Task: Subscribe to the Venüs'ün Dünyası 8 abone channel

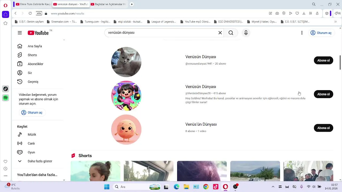Action: [x=323, y=128]
